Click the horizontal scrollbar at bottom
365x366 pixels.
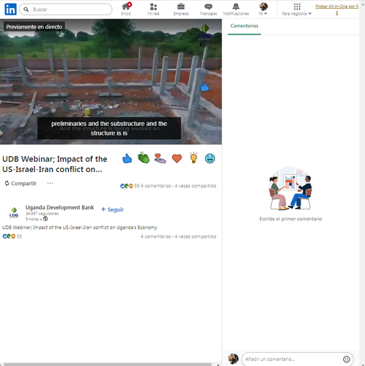pos(108,365)
